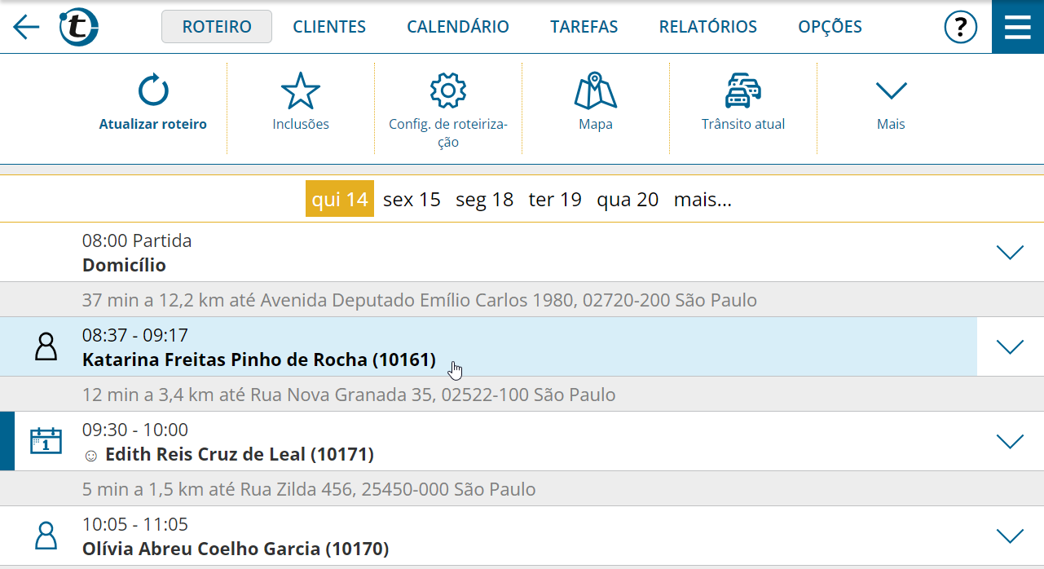Viewport: 1044px width, 569px height.
Task: Open Inclusões star icon
Action: tap(301, 90)
